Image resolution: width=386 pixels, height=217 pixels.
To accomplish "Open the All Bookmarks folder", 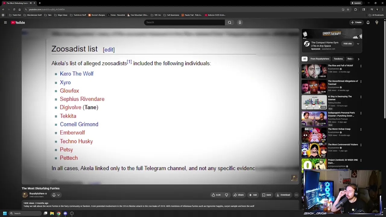I will point(376,15).
